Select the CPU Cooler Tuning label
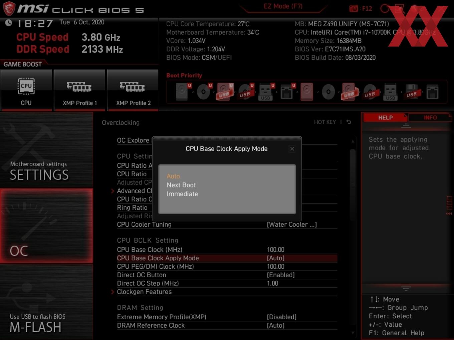Screen dimensions: 454x340 [x=144, y=224]
